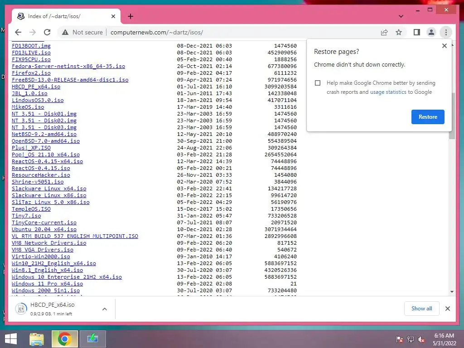Open VM8 Network Drivers.iso link

[x=49, y=243]
